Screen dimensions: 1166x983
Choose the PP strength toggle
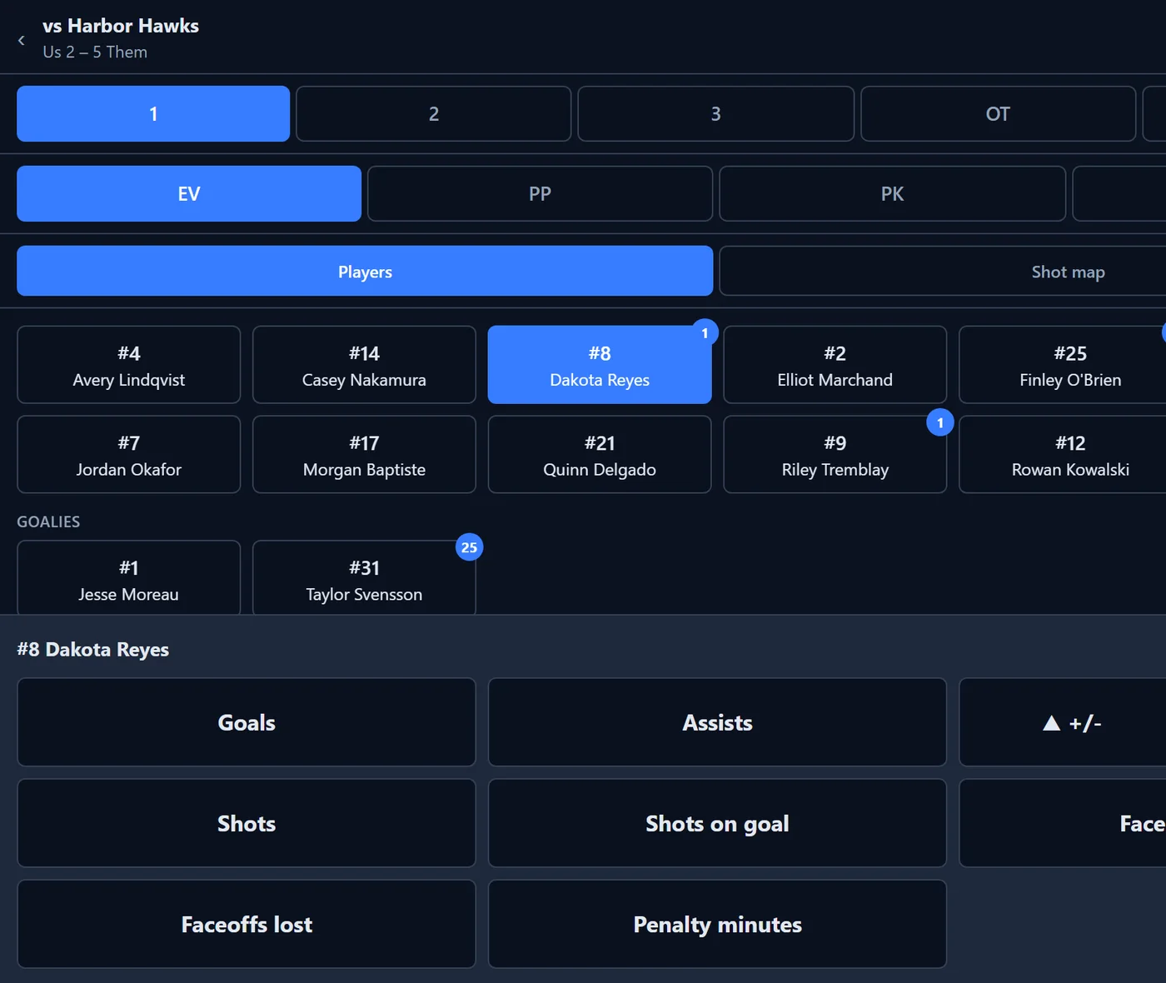coord(540,194)
